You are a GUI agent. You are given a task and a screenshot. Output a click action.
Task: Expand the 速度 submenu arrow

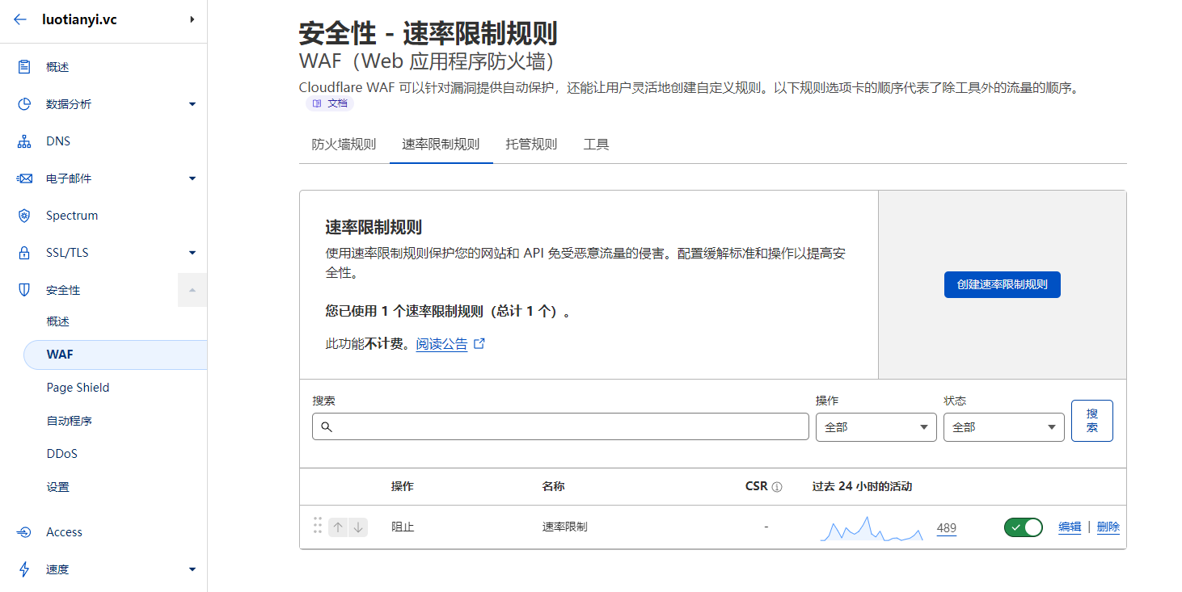[x=192, y=569]
